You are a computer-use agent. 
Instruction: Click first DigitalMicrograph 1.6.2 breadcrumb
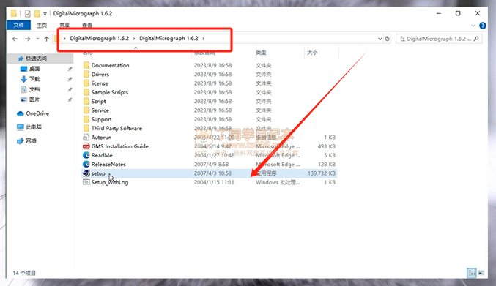[x=100, y=39]
